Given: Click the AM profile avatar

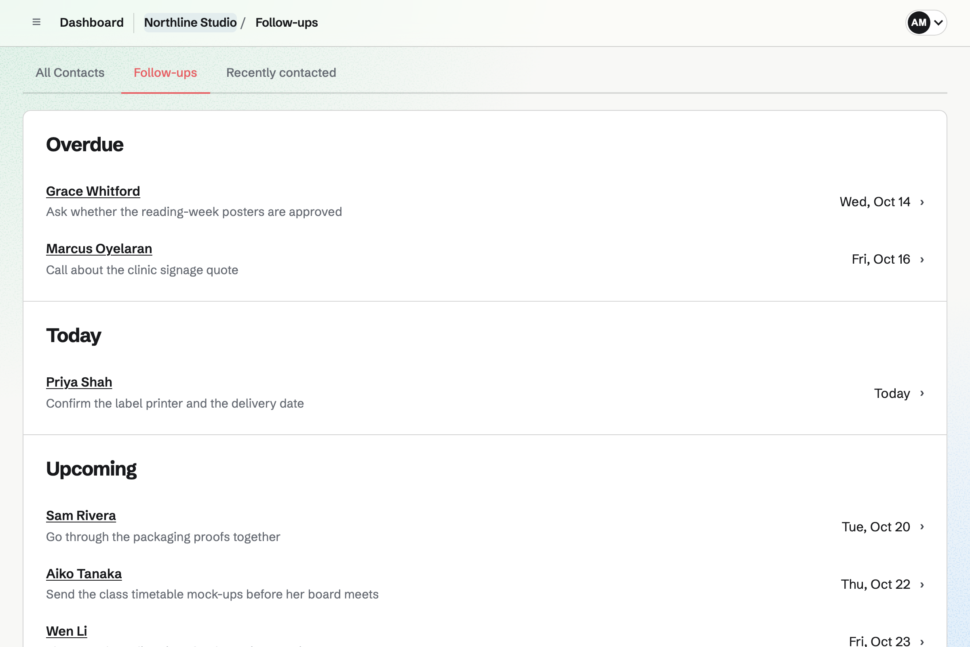Looking at the screenshot, I should tap(918, 23).
